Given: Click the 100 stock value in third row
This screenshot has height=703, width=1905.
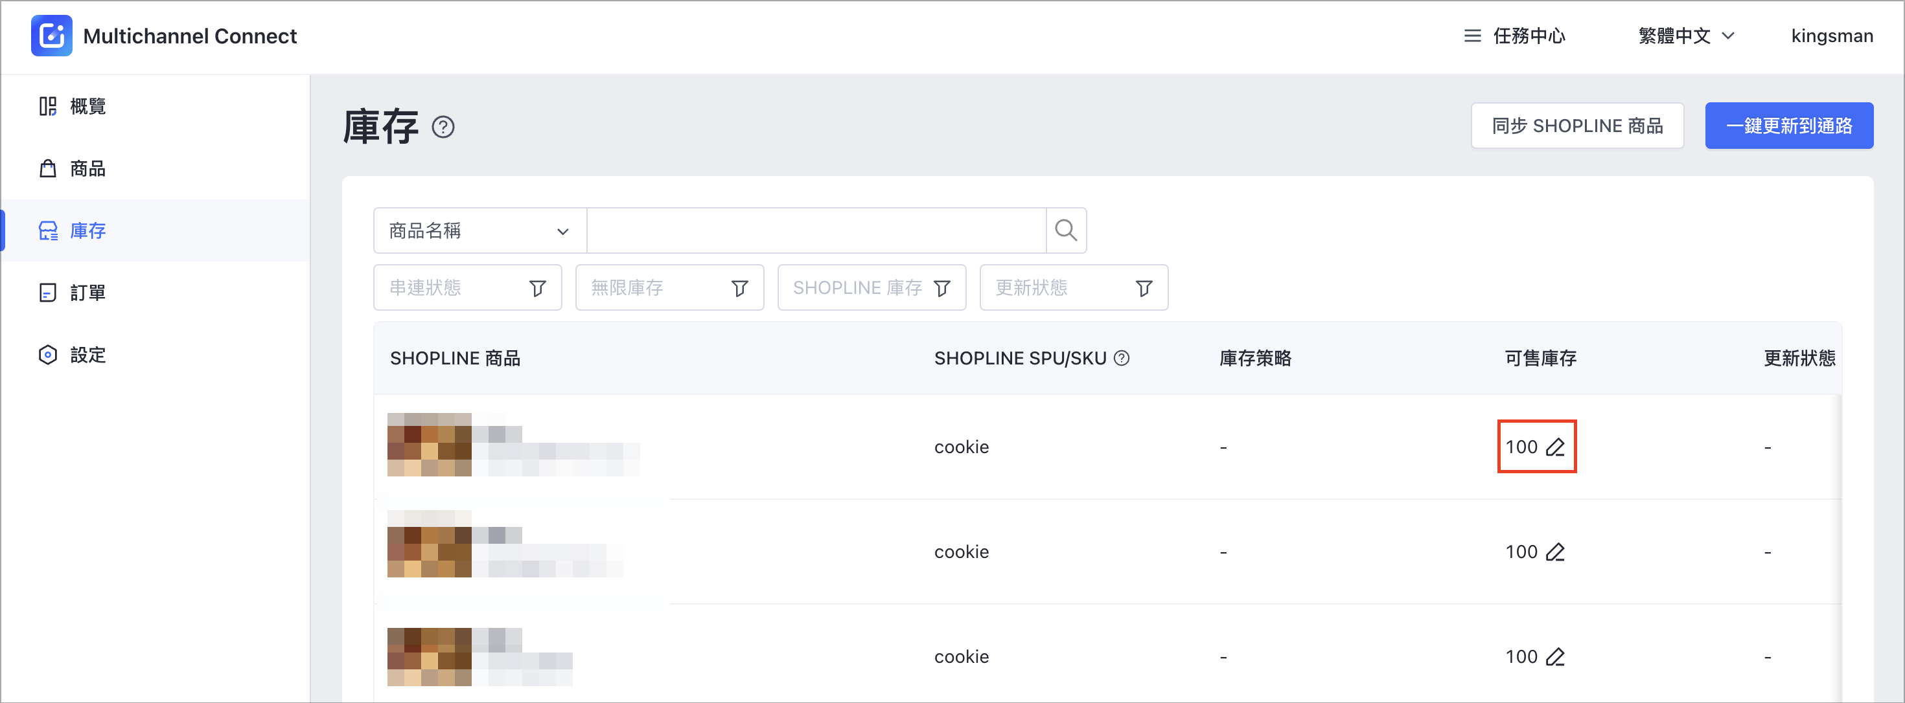Looking at the screenshot, I should click(1521, 656).
